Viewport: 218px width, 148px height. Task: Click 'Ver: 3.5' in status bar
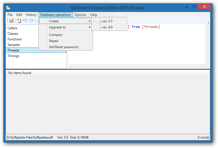coord(62,137)
